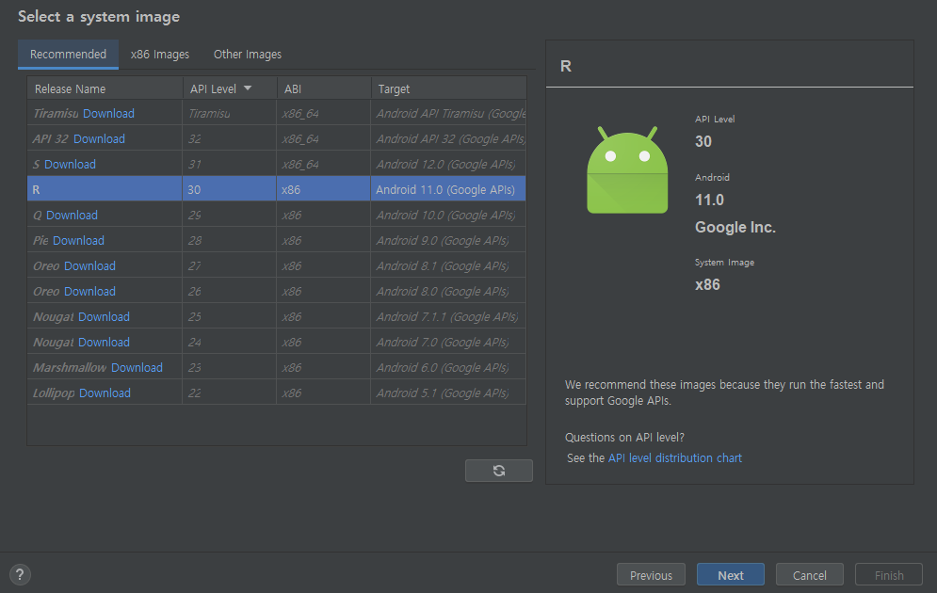The width and height of the screenshot is (937, 593).
Task: Switch to Other Images tab
Action: coord(248,55)
